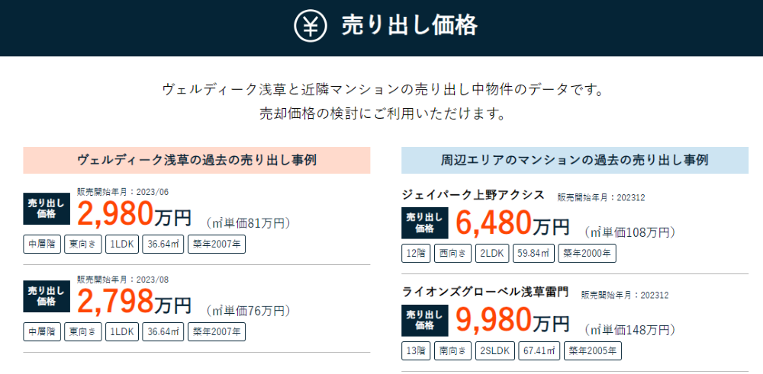Image resolution: width=763 pixels, height=374 pixels.
Task: Click 売り出し価格 badge beside 2,798万円
Action: coord(47,297)
